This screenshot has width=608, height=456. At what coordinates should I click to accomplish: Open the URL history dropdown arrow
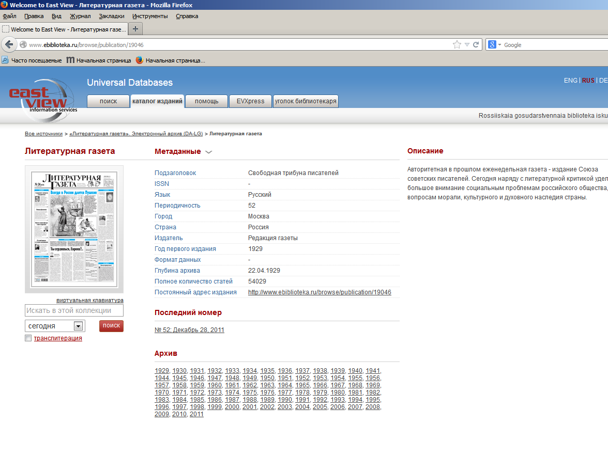pyautogui.click(x=466, y=45)
